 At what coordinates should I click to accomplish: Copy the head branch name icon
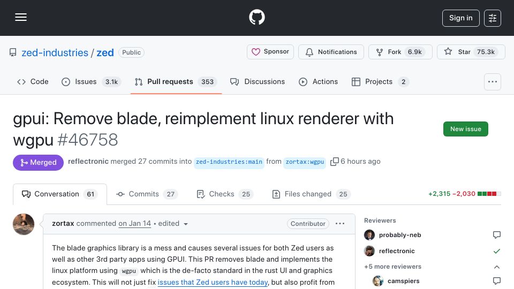(x=334, y=162)
